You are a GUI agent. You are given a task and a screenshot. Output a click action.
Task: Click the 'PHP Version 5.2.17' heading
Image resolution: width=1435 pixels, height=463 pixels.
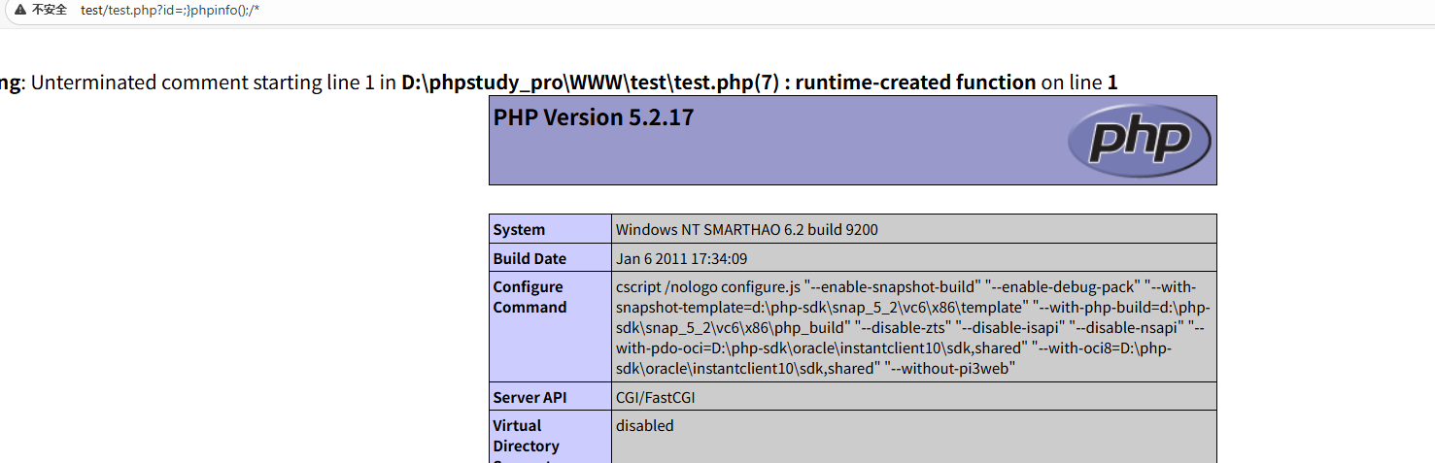pyautogui.click(x=593, y=117)
